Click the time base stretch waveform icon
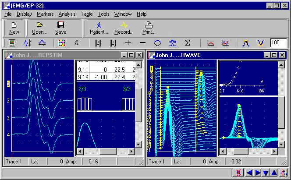The image size is (291, 180). coord(42,43)
